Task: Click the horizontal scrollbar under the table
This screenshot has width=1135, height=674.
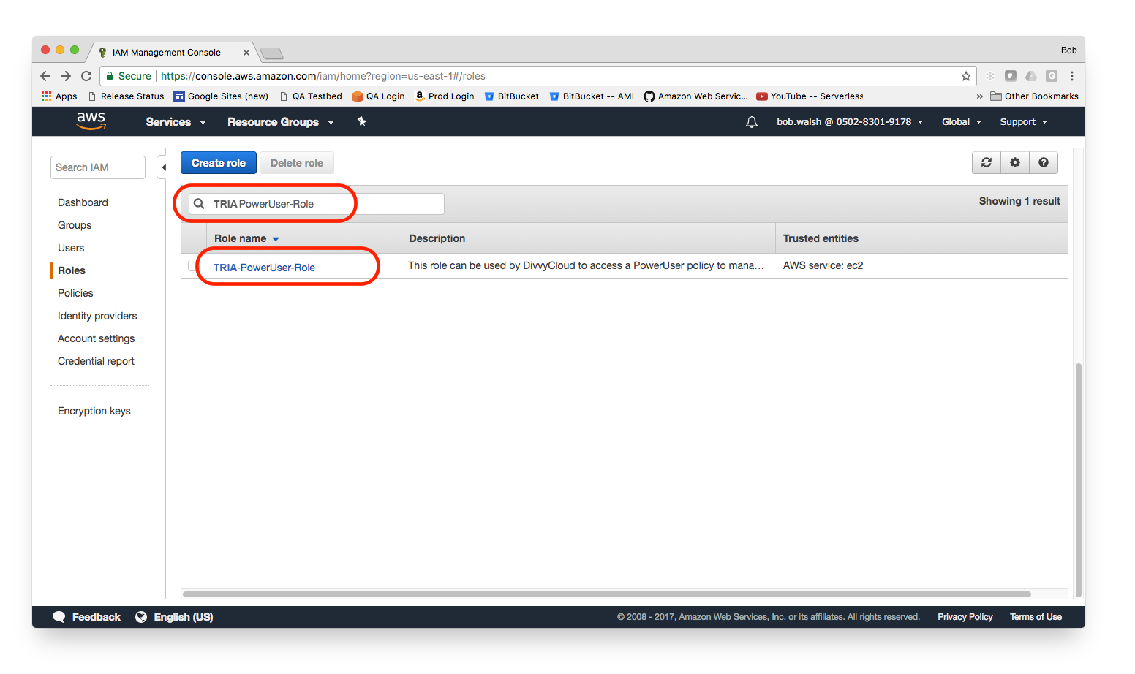Action: [606, 594]
